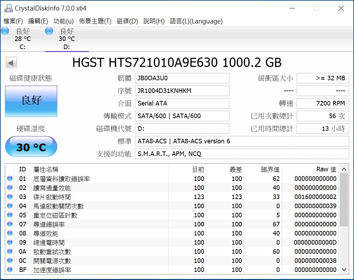Select the D: drive tab showing 30 °C
The image size is (354, 280).
(x=66, y=39)
